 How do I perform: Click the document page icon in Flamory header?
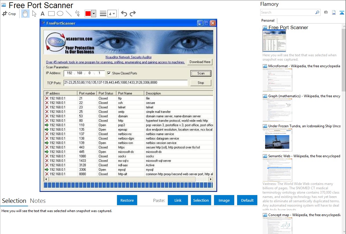pos(334,13)
